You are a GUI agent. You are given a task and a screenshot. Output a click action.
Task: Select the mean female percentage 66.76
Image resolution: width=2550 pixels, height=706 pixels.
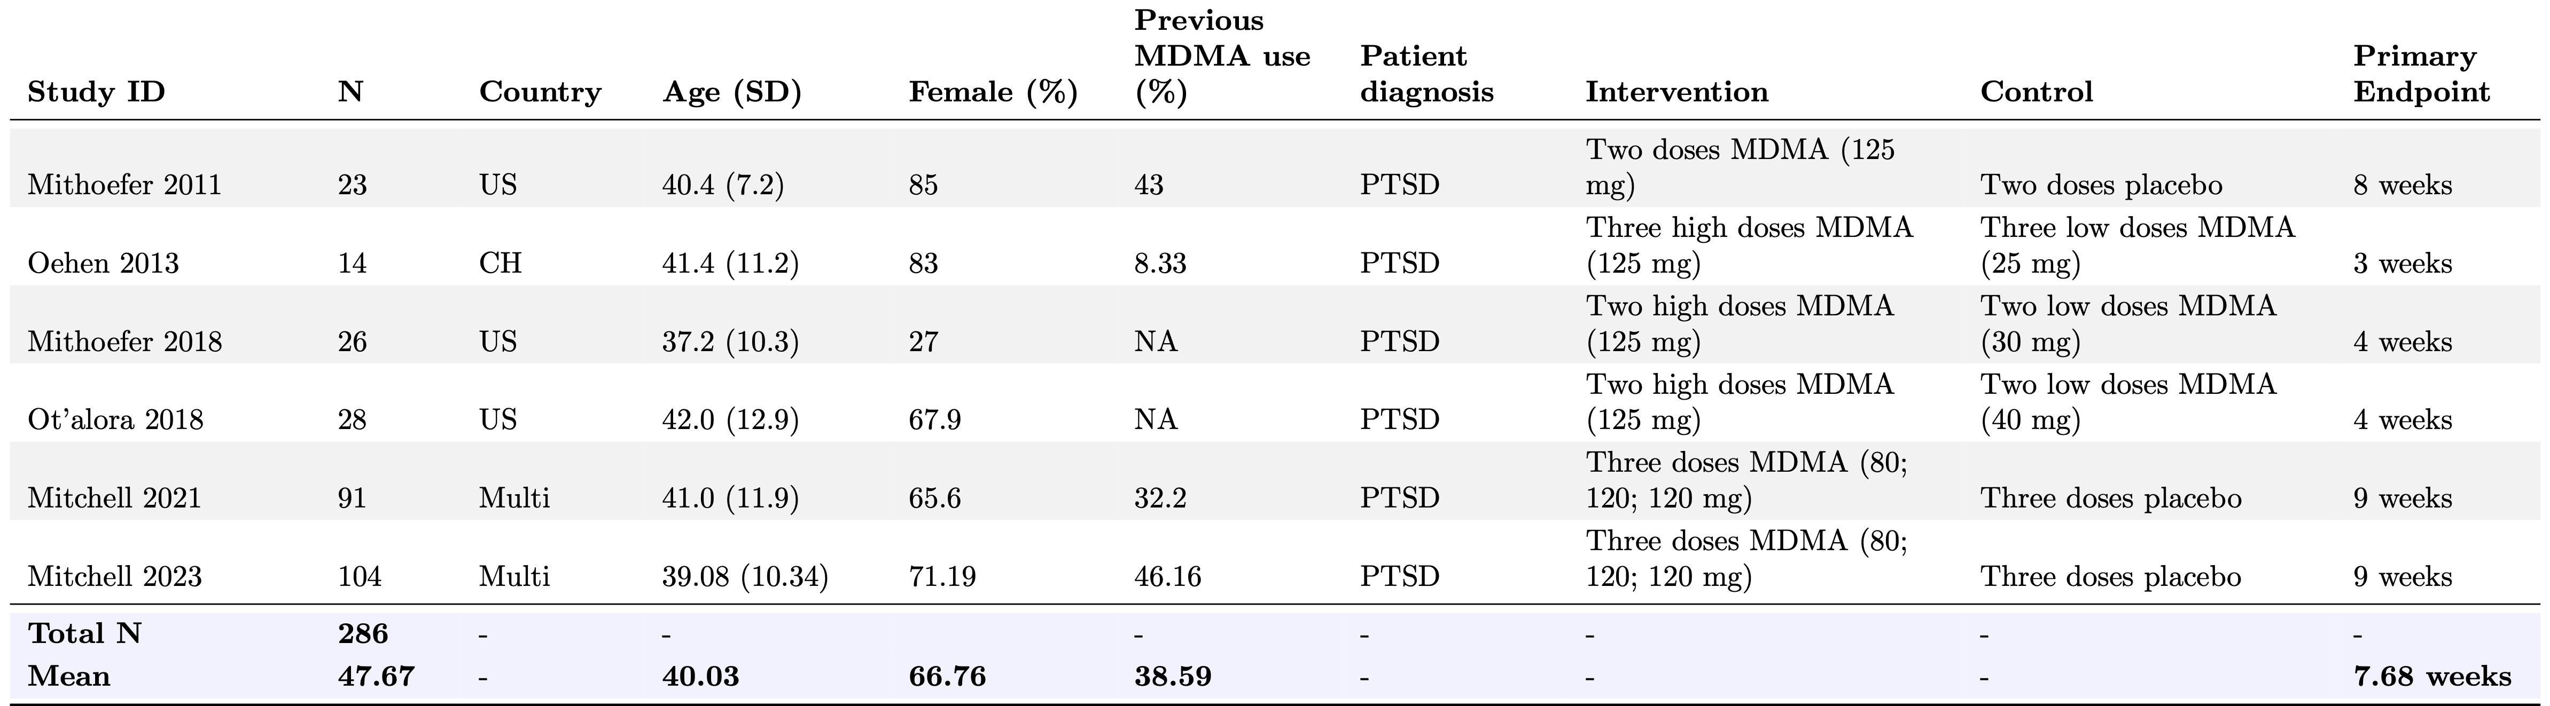[946, 676]
